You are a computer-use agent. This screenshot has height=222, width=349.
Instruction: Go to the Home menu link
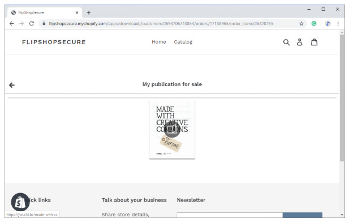coord(159,42)
